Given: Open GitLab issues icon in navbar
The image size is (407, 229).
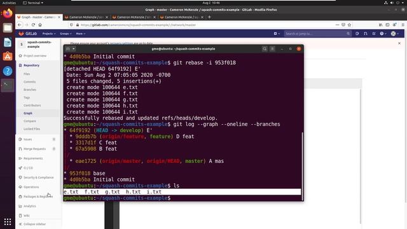Looking at the screenshot, I should 357,34.
